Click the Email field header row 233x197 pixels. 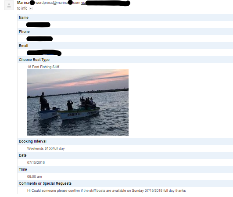click(x=125, y=46)
